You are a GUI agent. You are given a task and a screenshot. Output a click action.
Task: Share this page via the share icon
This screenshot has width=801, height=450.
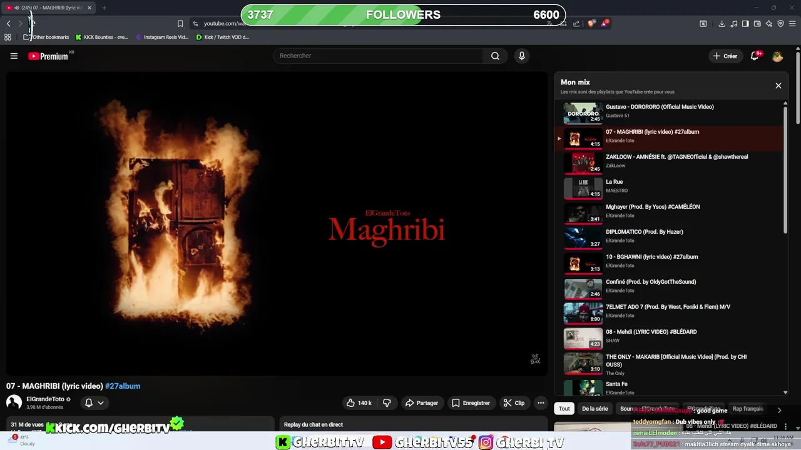tap(576, 24)
